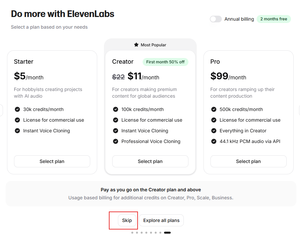
Task: Click checkmark beside Professional Voice Cloning
Action: 116,141
